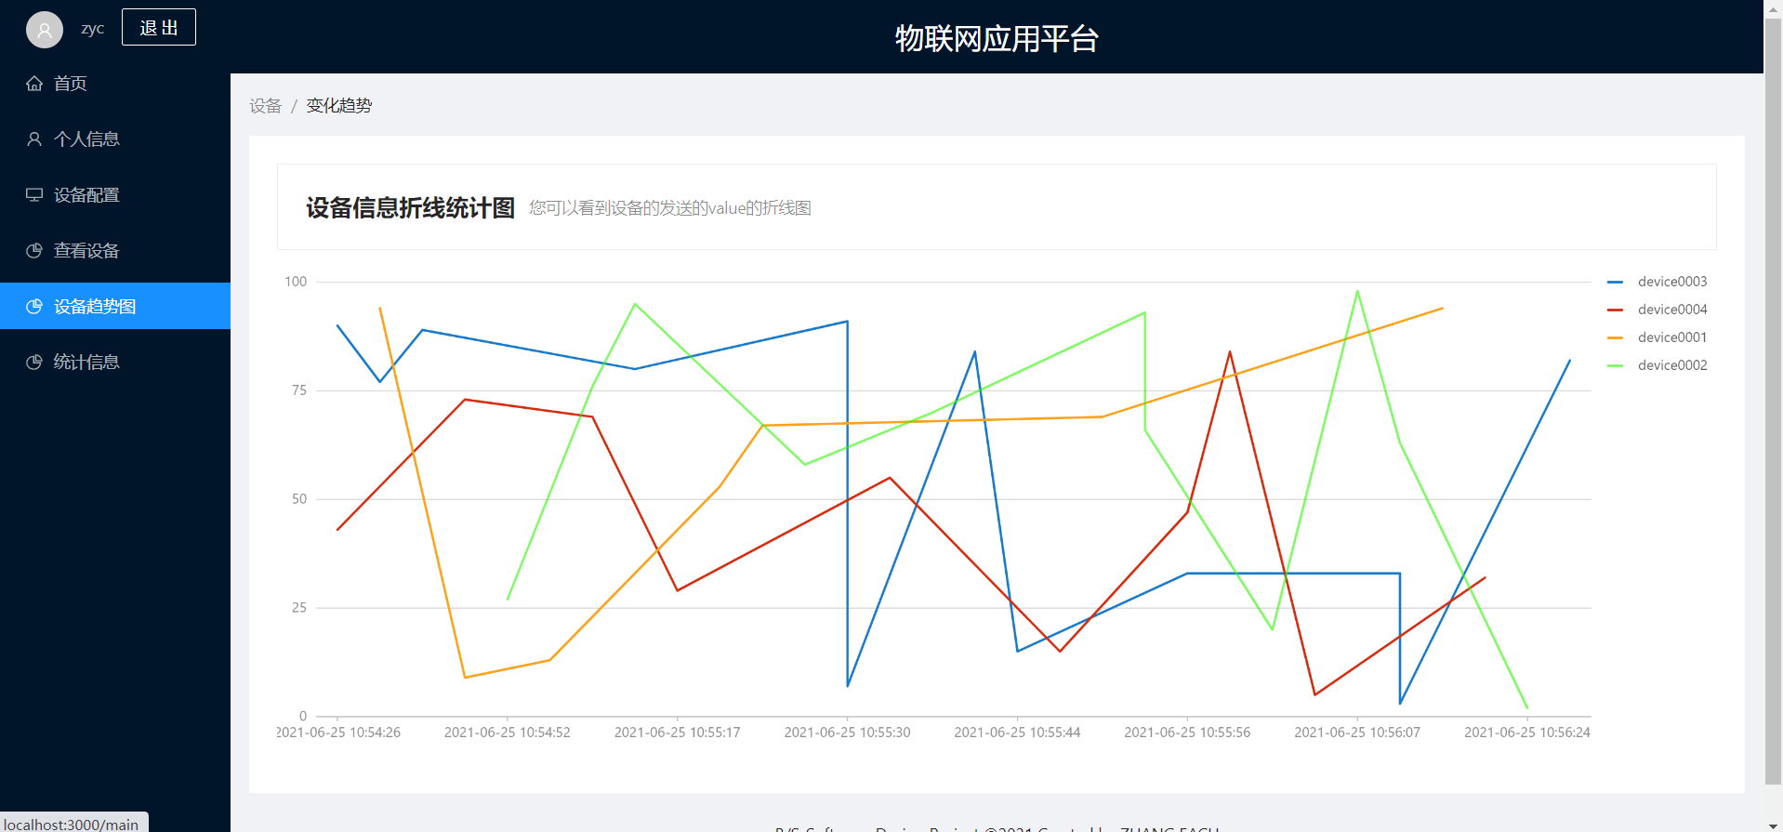Open the 个人信息 menu item

(115, 139)
